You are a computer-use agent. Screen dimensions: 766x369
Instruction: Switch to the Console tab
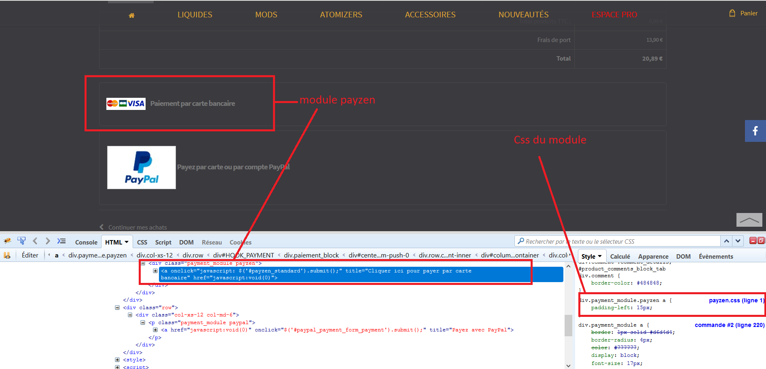(x=86, y=242)
